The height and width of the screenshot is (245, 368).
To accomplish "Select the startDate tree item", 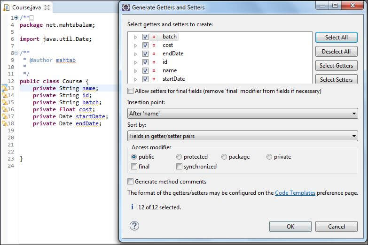I will (174, 79).
